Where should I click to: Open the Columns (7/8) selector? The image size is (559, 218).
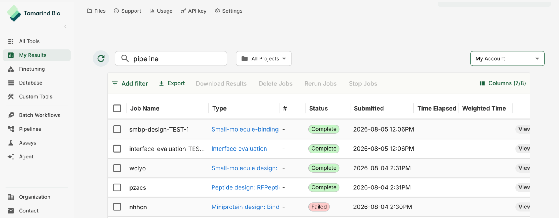pos(503,83)
